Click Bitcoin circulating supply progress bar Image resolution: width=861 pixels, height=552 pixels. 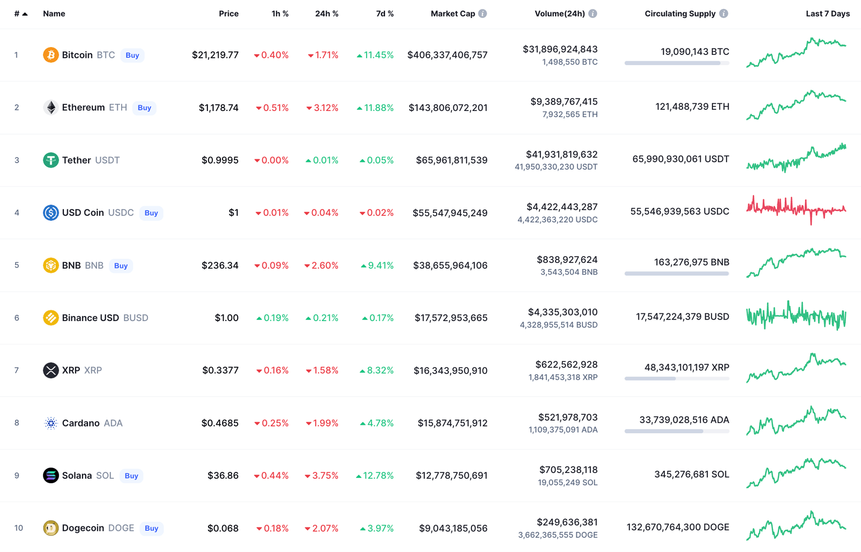click(x=677, y=63)
